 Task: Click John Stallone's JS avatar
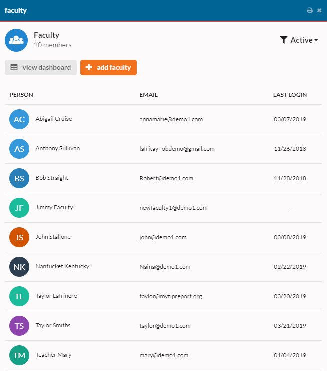[x=19, y=237]
